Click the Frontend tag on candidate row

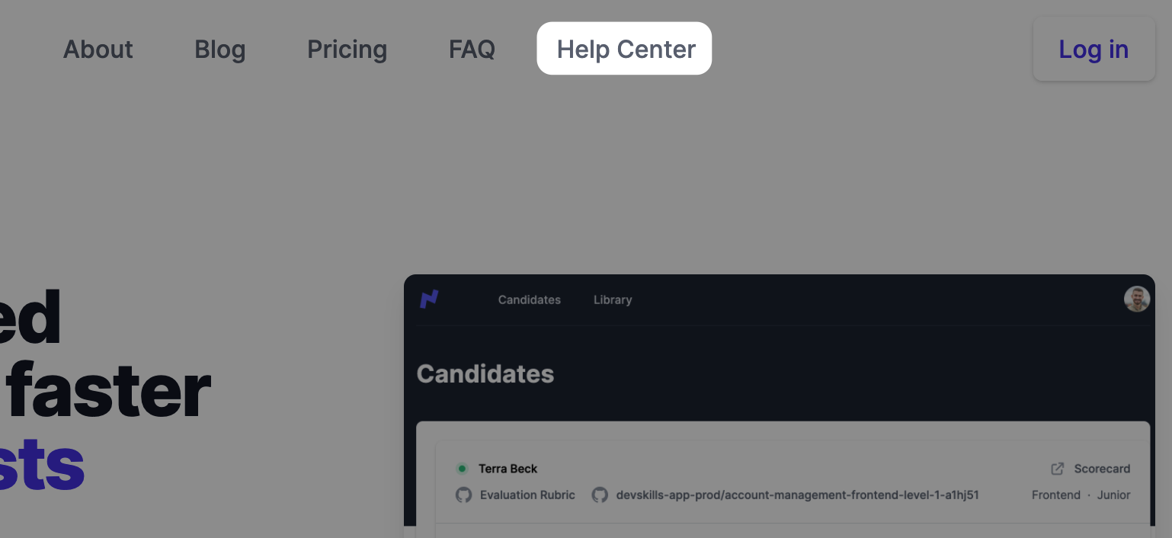1056,495
